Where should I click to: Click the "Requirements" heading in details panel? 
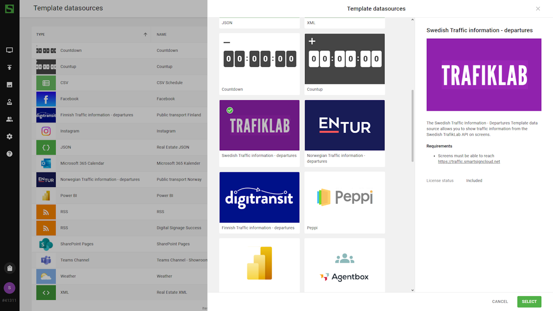(439, 146)
